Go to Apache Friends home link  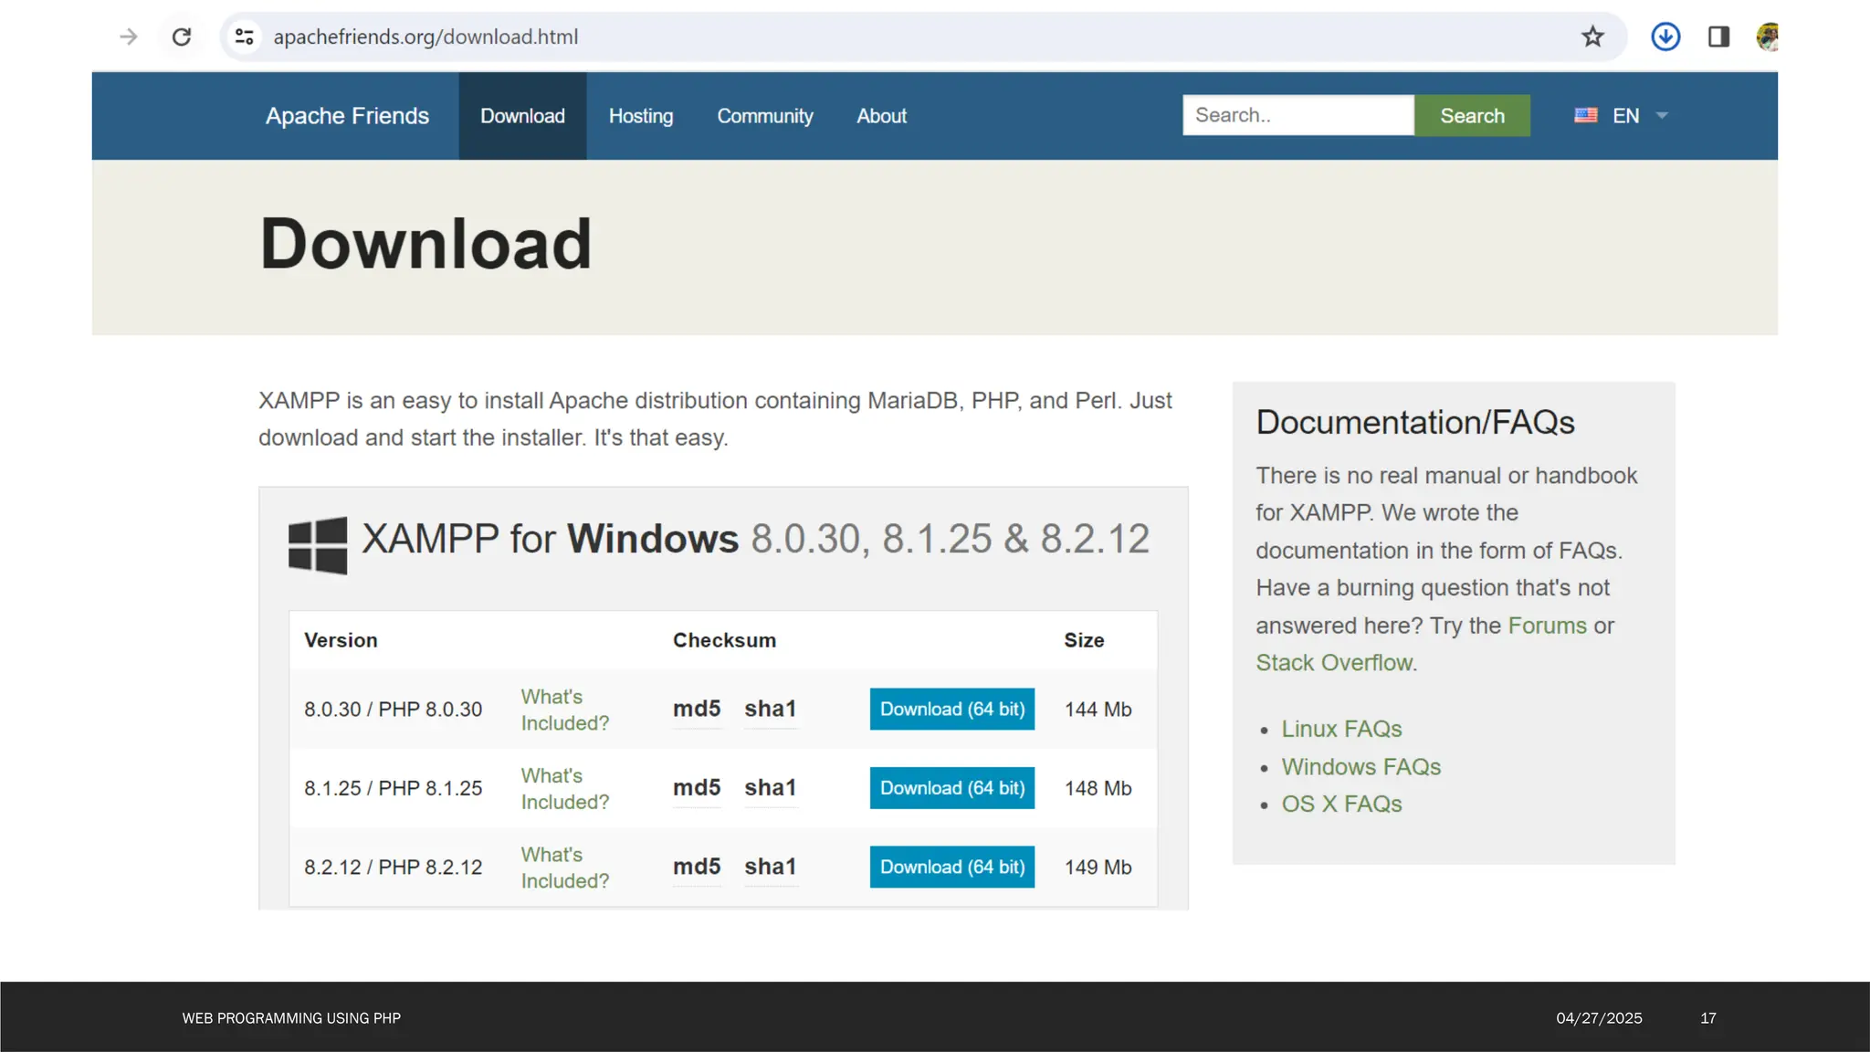click(x=347, y=116)
